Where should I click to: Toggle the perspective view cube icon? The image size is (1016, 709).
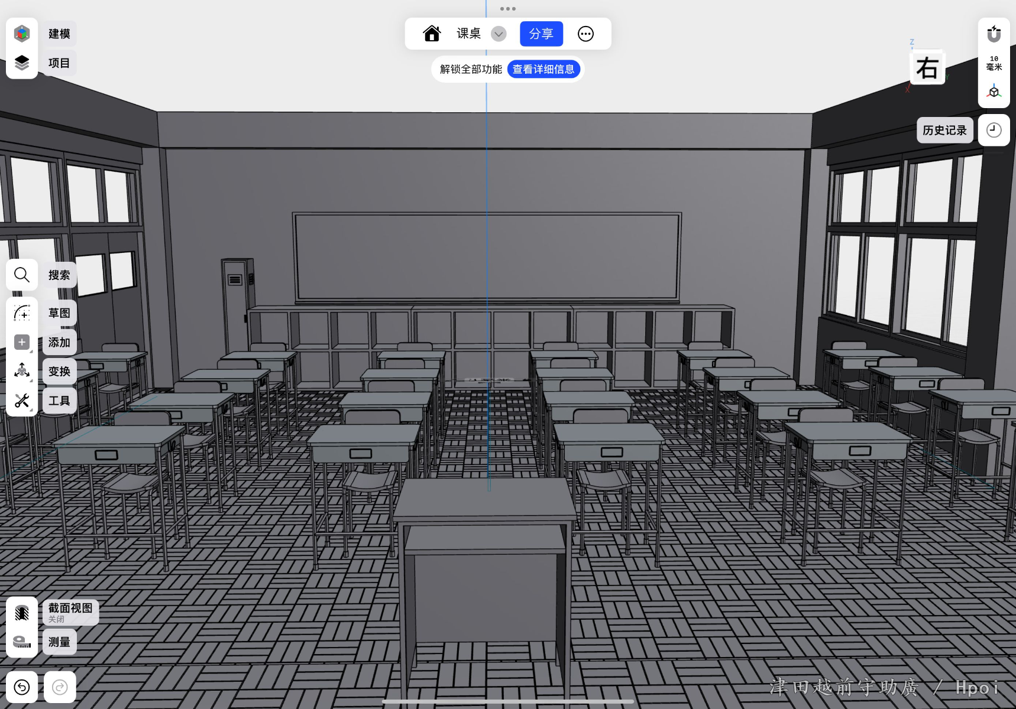click(994, 92)
